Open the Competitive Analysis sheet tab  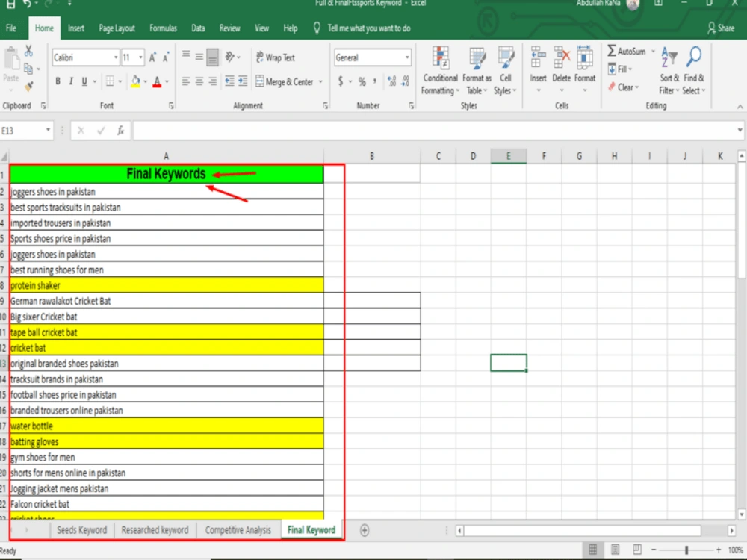point(238,530)
